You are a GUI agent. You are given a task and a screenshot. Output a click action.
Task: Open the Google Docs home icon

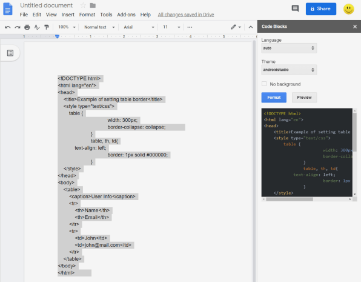8,9
